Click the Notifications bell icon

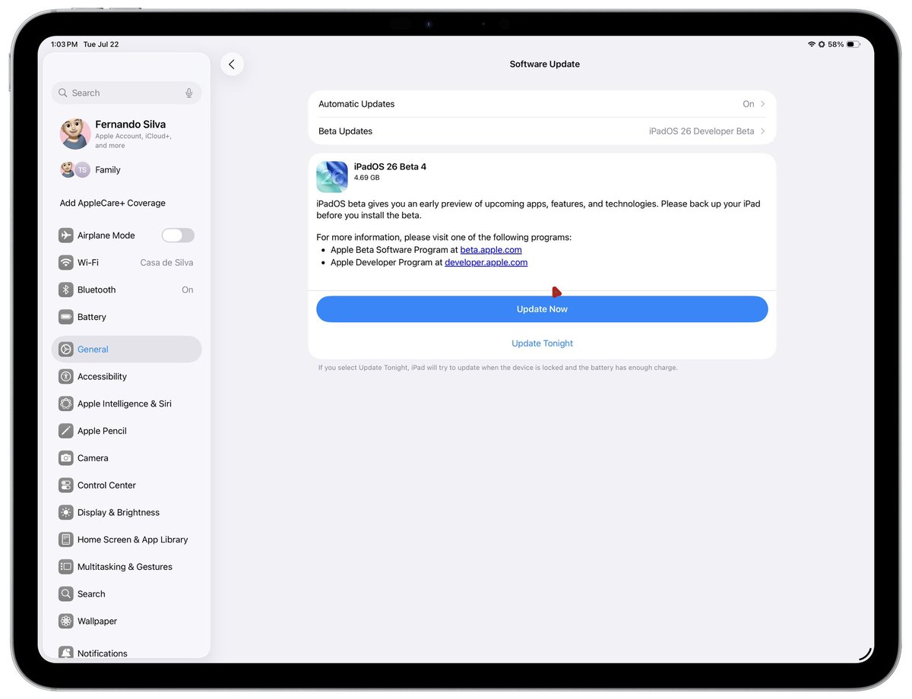66,653
